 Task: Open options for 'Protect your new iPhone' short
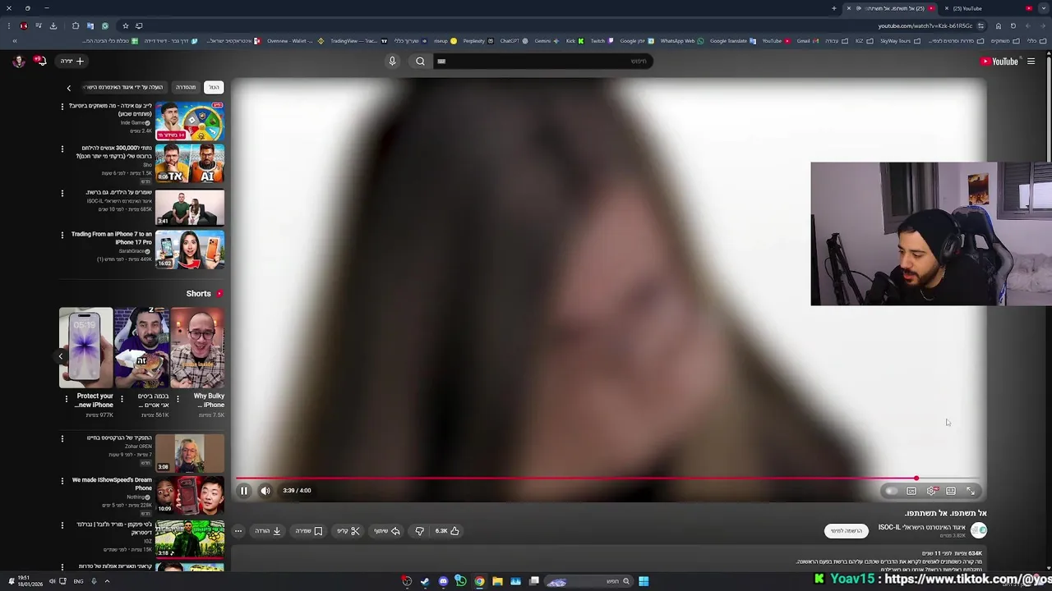[x=66, y=399]
